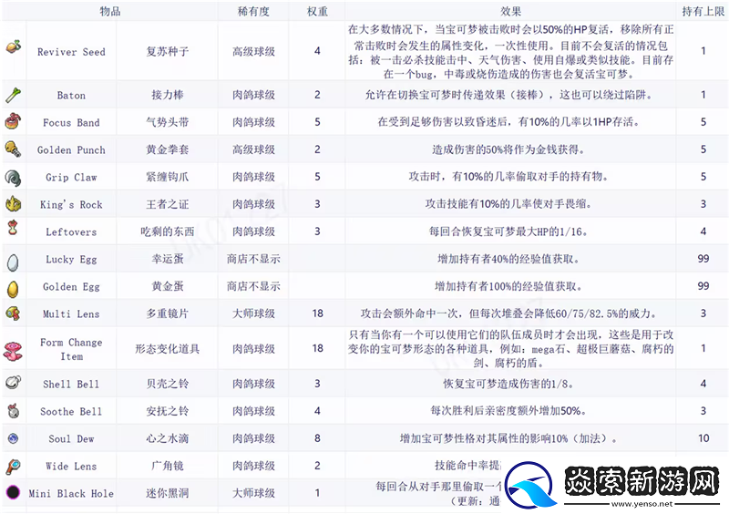Select Lucky Egg's 商店不显示 cell
Screen dimensions: 729x514
click(253, 259)
